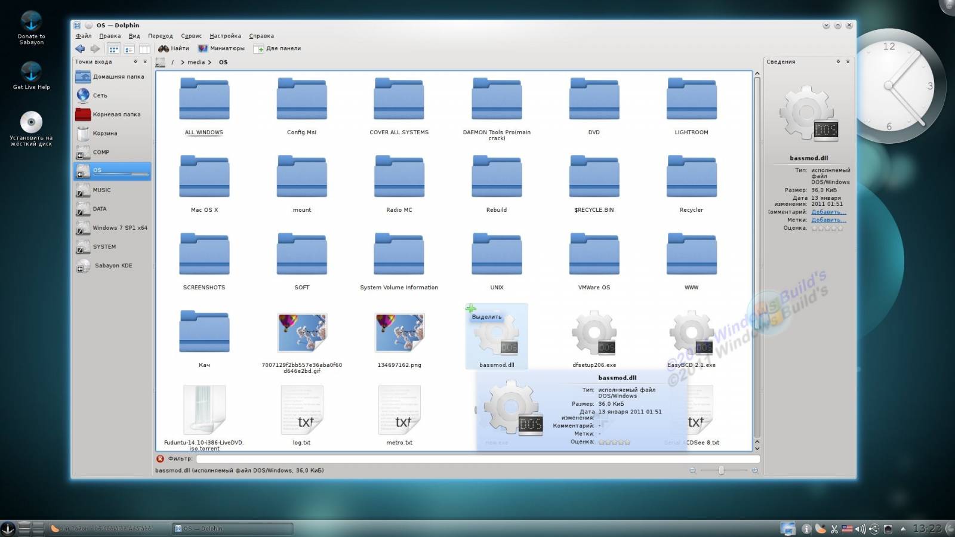The width and height of the screenshot is (955, 537).
Task: Open the Вид menu
Action: coord(134,36)
